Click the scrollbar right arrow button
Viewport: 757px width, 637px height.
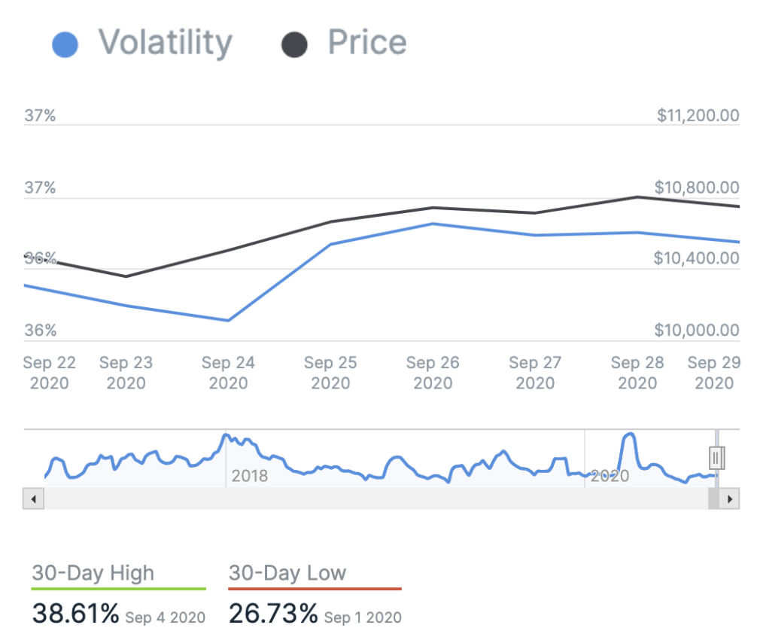(729, 498)
